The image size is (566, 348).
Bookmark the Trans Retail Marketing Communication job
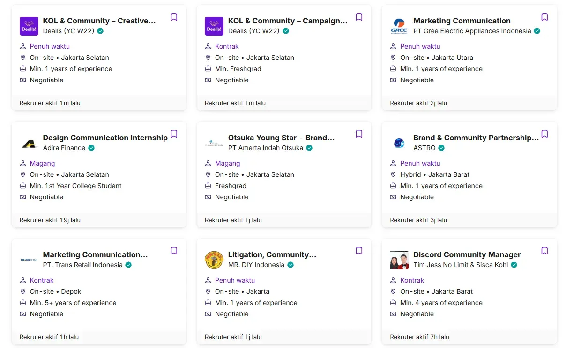point(174,251)
